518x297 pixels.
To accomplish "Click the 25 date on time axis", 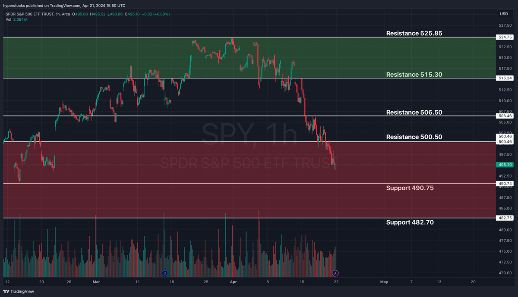I will click(206, 282).
